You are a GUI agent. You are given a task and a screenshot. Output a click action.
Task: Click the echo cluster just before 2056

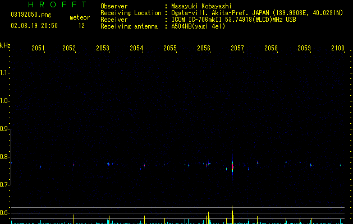pos(208,165)
